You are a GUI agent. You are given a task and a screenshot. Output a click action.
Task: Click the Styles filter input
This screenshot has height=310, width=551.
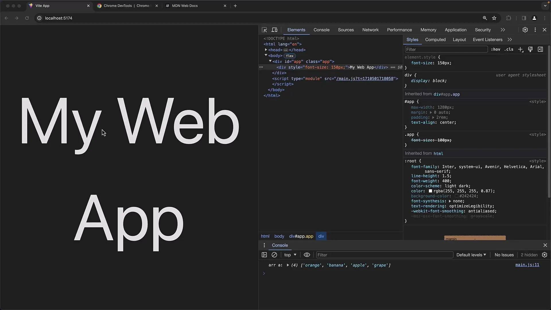pos(446,49)
